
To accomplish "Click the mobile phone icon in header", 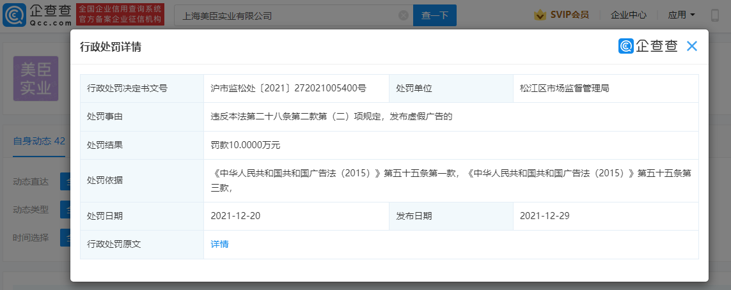I will coord(715,15).
